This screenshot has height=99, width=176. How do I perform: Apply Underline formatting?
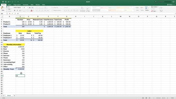pyautogui.click(x=20, y=10)
